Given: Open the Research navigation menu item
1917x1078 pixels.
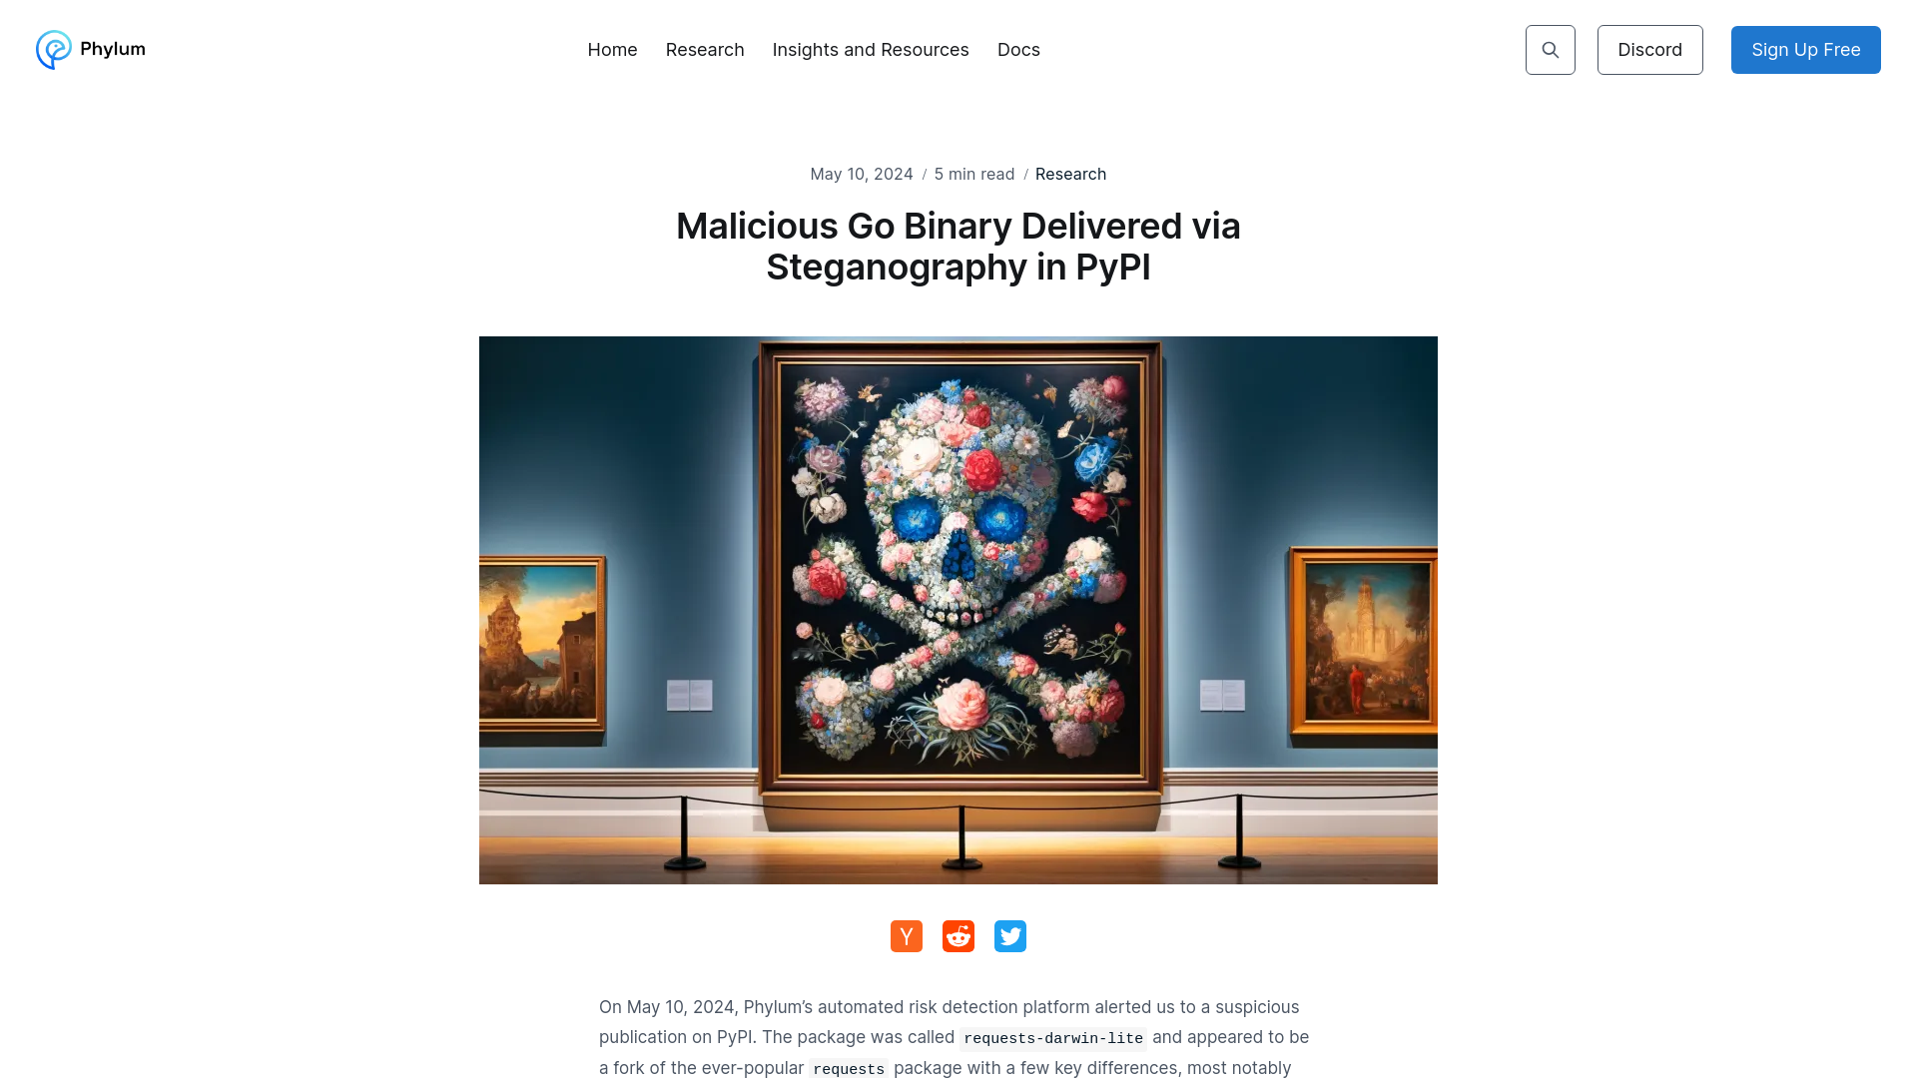Looking at the screenshot, I should pos(704,49).
